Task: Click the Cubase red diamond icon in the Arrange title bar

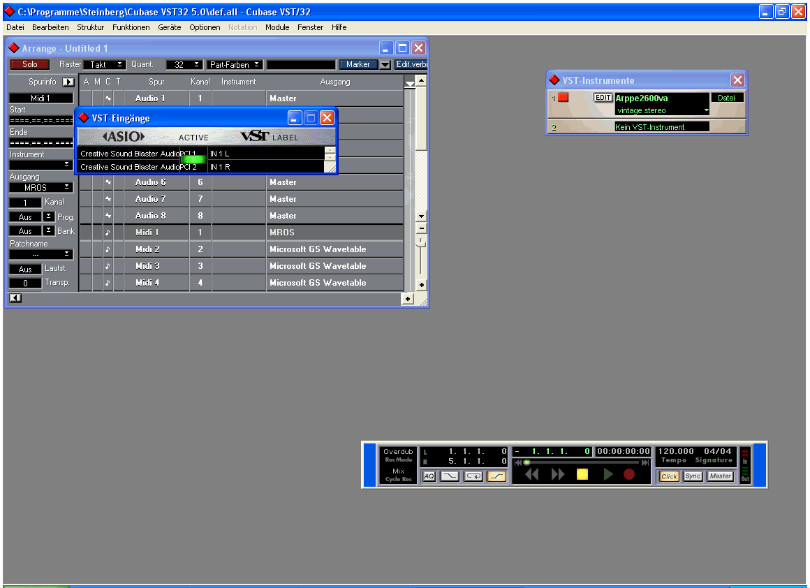Action: 14,48
